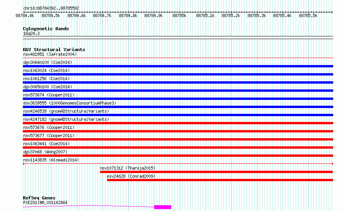Open the nsv1063441 (Coe2014) label
Image resolution: width=344 pixels, height=211 pixels.
click(x=46, y=144)
